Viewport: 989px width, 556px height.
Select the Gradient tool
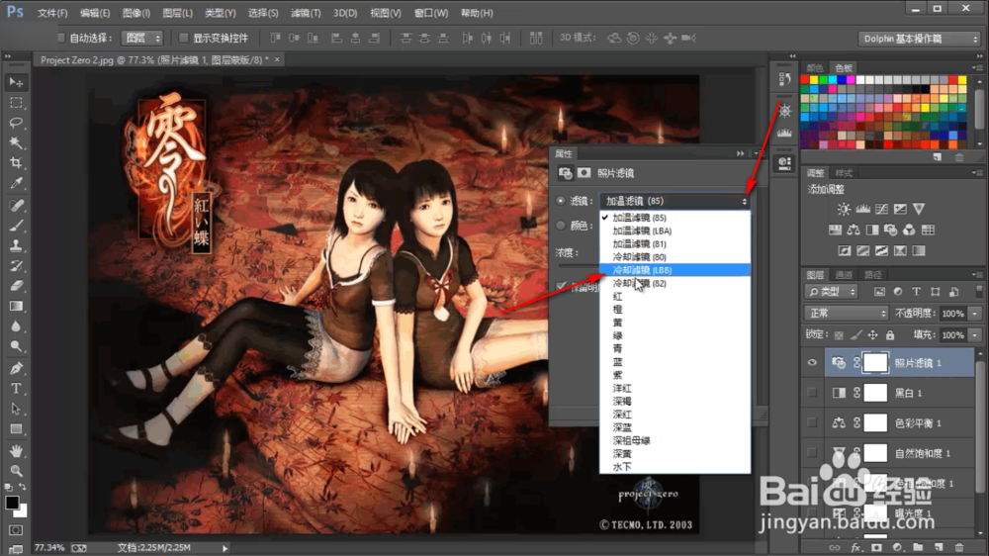tap(16, 306)
